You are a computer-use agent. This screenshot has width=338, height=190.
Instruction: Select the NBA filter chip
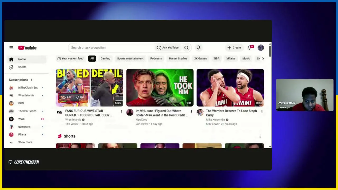coord(217,59)
